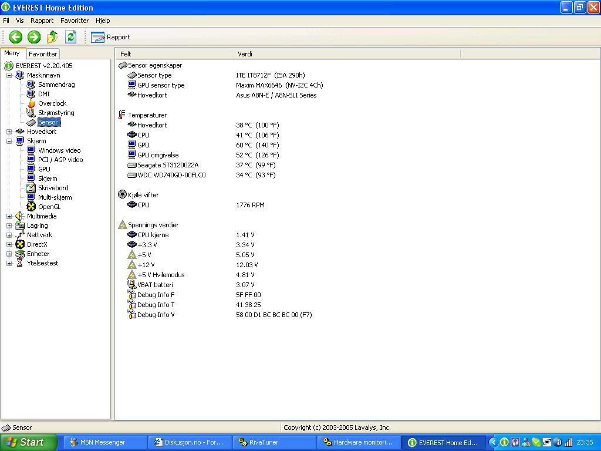Screen dimensions: 601x451
Task: Select the Overclock flame icon
Action: 31,103
